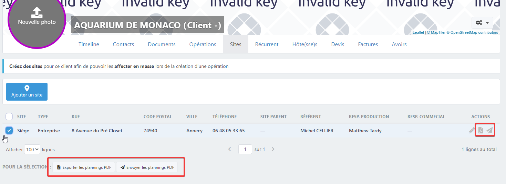Viewport: 506px width, 184px height.
Task: Click Exporter les plannings PDF button
Action: point(84,167)
